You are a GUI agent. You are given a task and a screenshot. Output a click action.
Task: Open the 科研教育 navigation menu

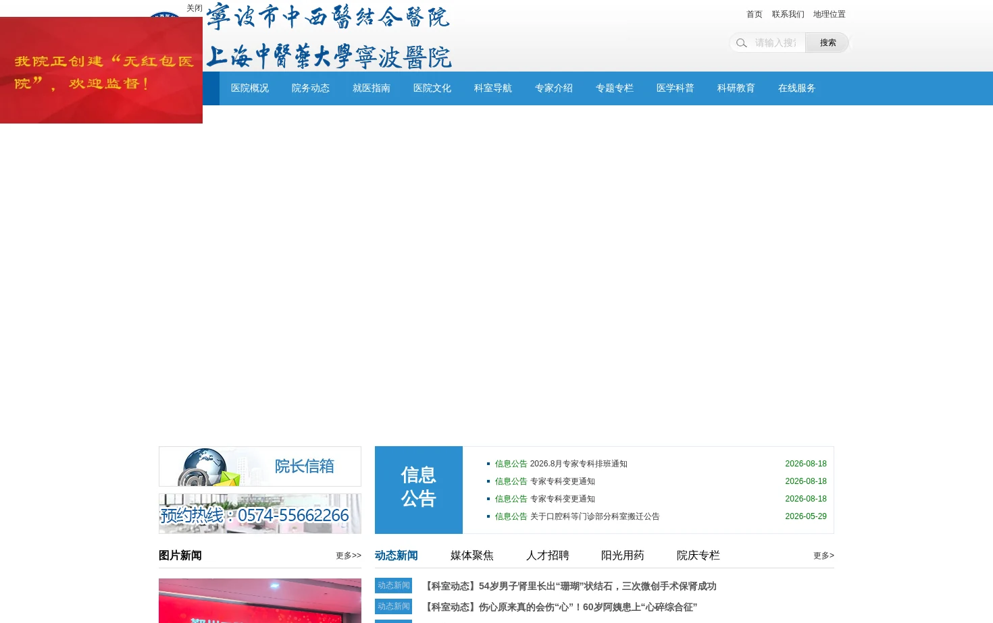click(736, 88)
